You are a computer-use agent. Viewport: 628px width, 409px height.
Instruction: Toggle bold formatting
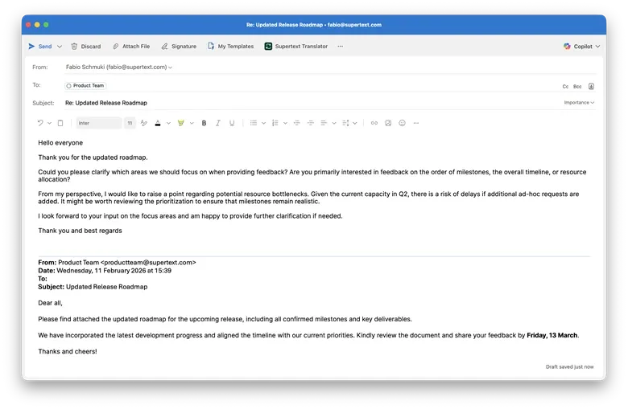pyautogui.click(x=205, y=123)
